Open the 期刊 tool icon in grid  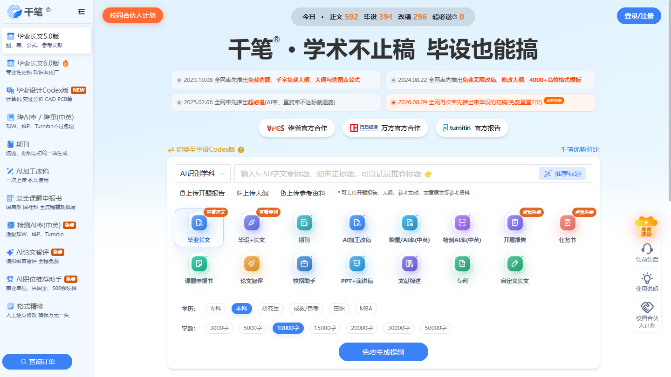(x=304, y=222)
